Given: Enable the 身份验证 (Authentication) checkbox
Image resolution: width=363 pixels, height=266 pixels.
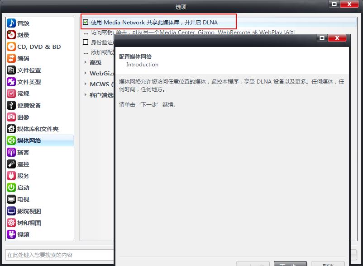Looking at the screenshot, I should coord(86,42).
